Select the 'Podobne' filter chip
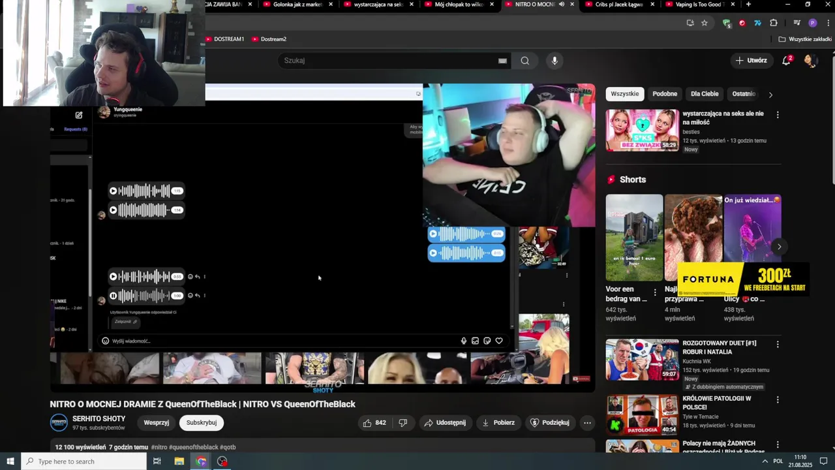This screenshot has width=835, height=470. pyautogui.click(x=665, y=94)
